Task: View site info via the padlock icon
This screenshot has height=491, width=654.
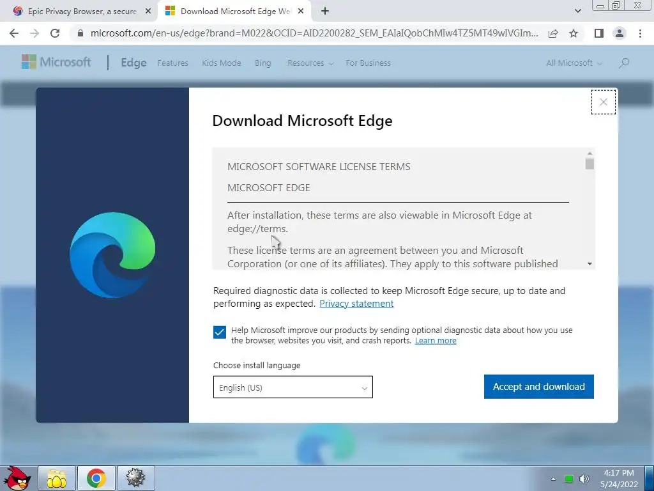Action: point(80,33)
